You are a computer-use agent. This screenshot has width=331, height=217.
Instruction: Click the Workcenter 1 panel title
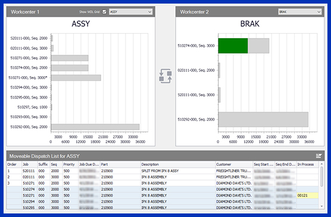tap(25, 12)
